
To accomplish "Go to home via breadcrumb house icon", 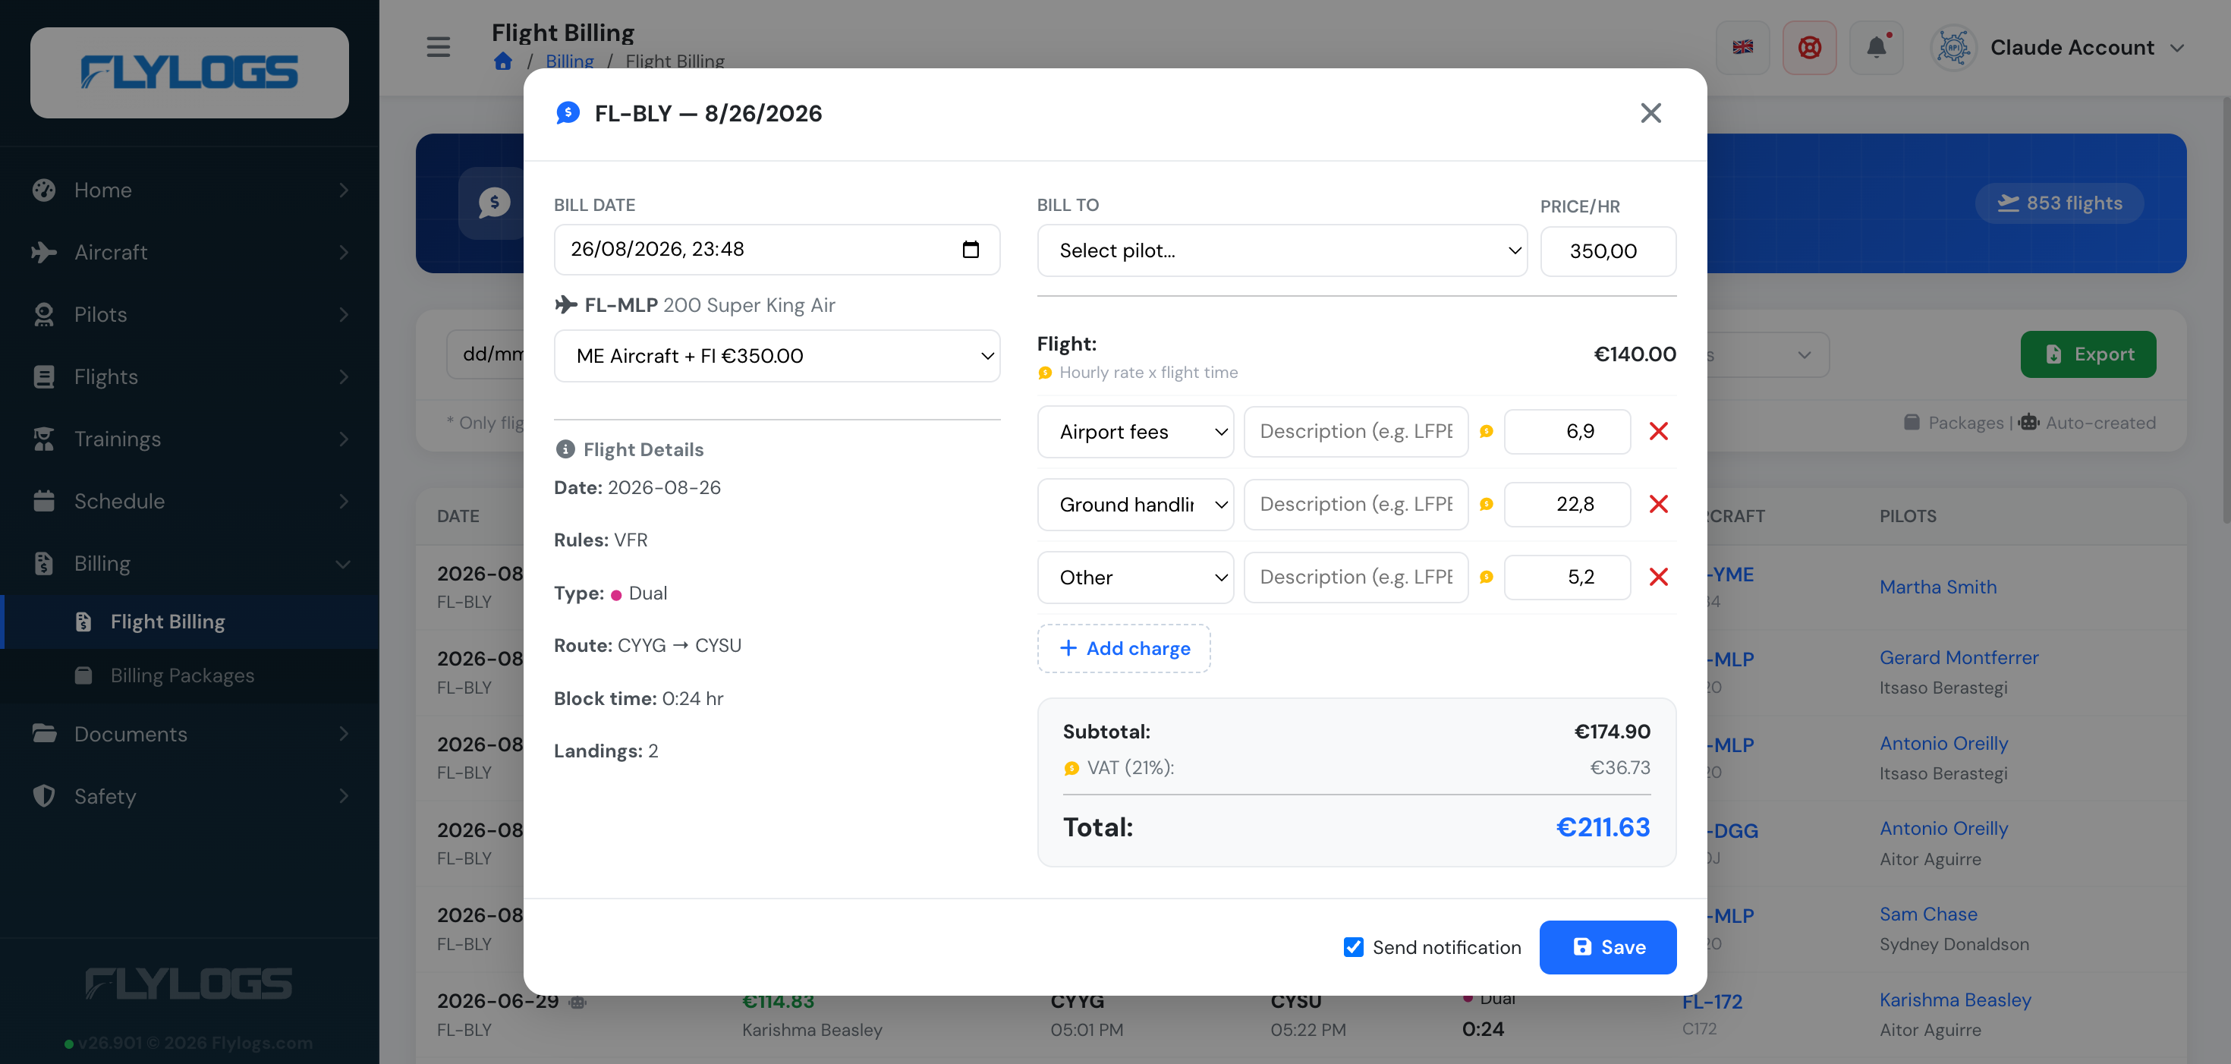I will [503, 61].
